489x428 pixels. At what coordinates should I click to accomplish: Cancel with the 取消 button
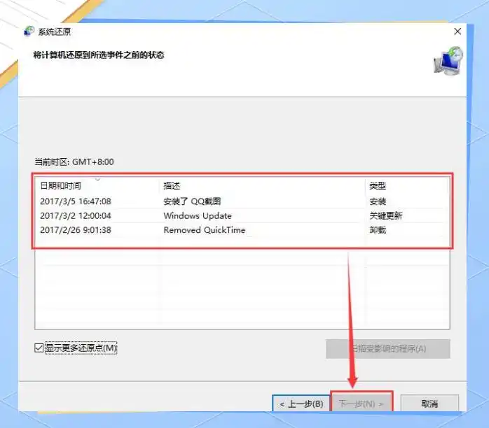click(x=429, y=404)
